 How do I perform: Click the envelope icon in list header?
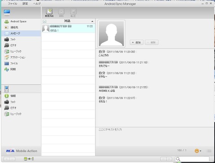(x=44, y=21)
